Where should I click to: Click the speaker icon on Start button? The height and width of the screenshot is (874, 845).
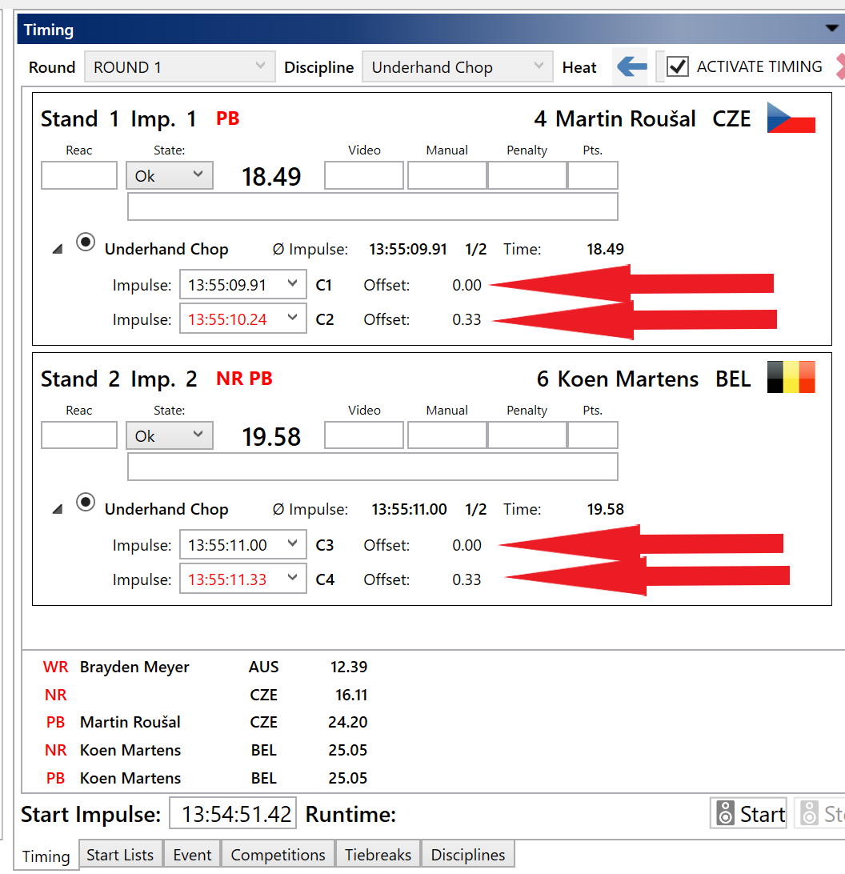coord(726,814)
